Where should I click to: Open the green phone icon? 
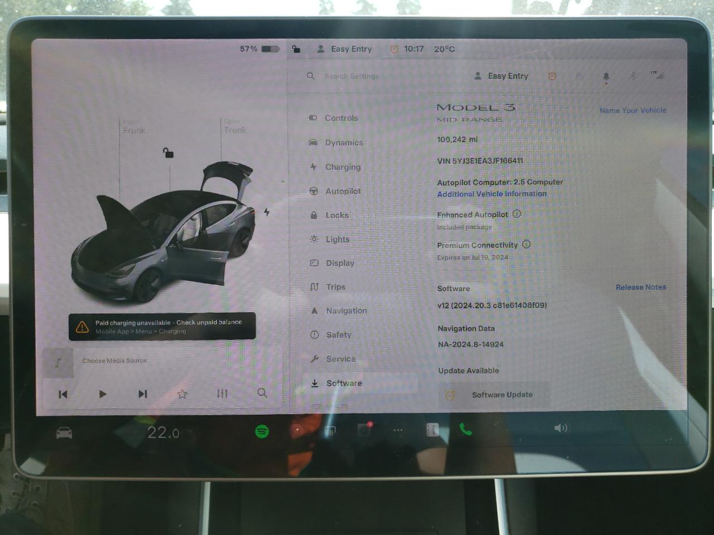466,429
